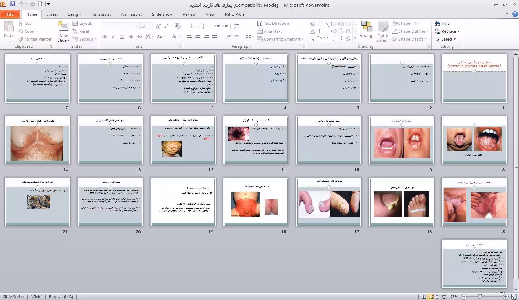519x300 pixels.
Task: Toggle bold formatting
Action: (x=105, y=37)
